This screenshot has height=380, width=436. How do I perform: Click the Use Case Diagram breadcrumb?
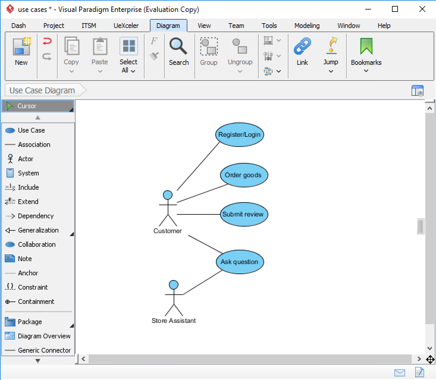tap(42, 90)
